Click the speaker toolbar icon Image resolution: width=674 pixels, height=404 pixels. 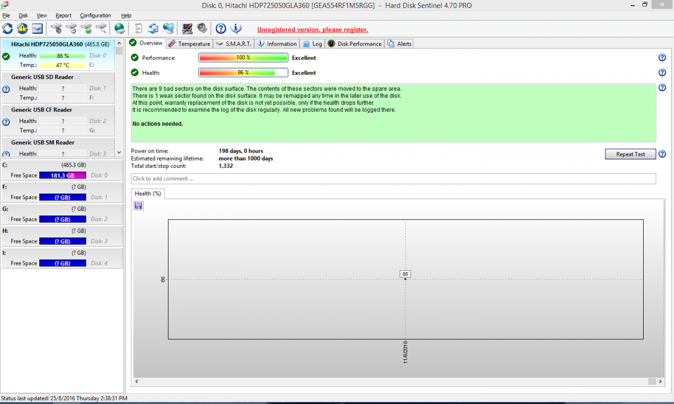coord(202,28)
